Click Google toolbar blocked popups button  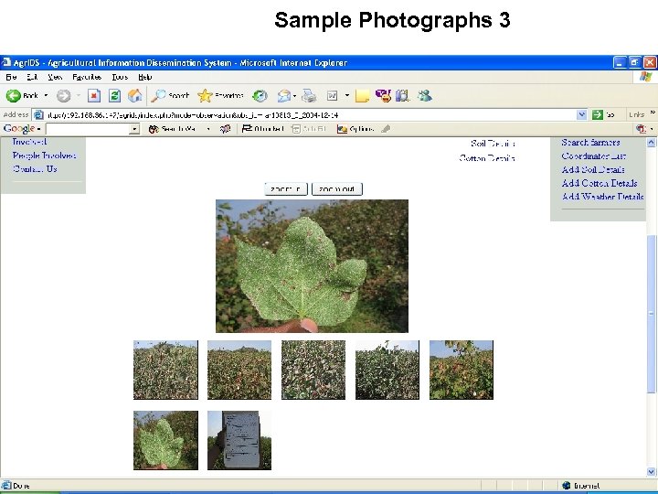tap(263, 129)
